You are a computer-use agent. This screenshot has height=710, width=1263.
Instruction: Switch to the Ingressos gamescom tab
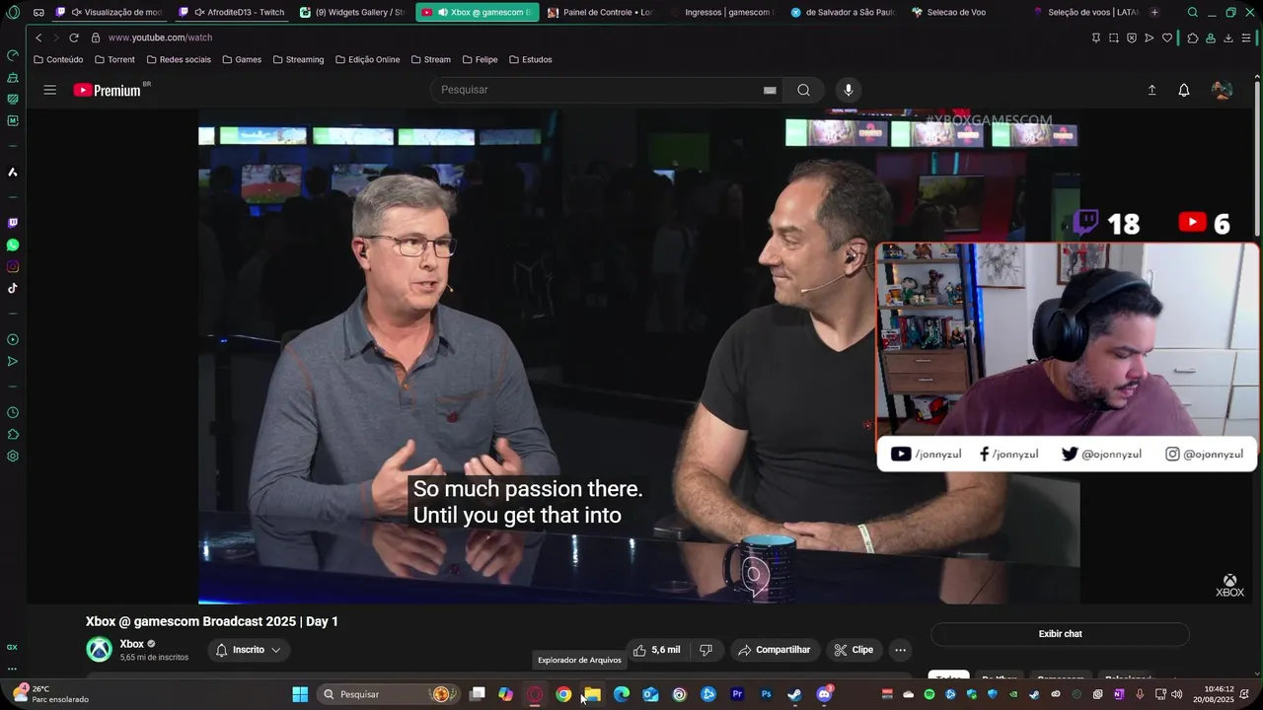(x=722, y=12)
